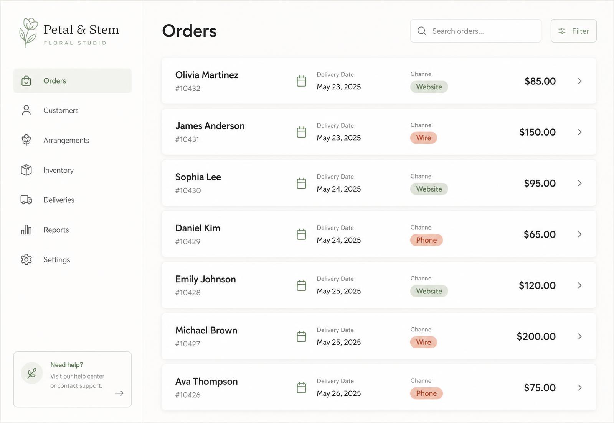This screenshot has height=423, width=614.
Task: Click the calendar icon in Olivia Martinez's row
Action: tap(302, 81)
